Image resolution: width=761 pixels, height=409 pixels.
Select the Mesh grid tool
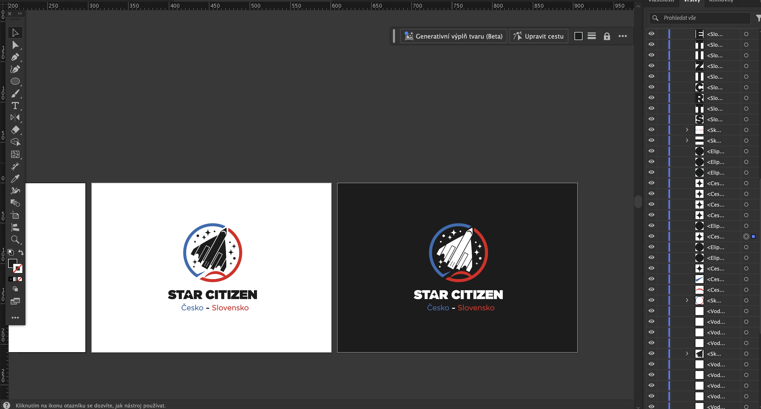[x=15, y=154]
